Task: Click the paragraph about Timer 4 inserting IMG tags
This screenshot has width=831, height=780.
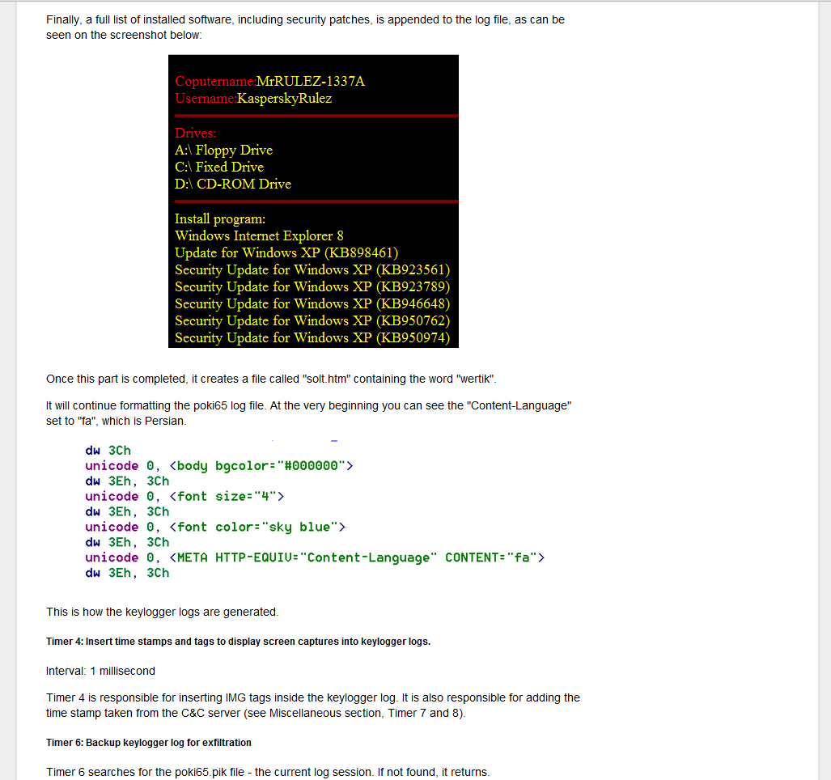Action: pyautogui.click(x=313, y=706)
